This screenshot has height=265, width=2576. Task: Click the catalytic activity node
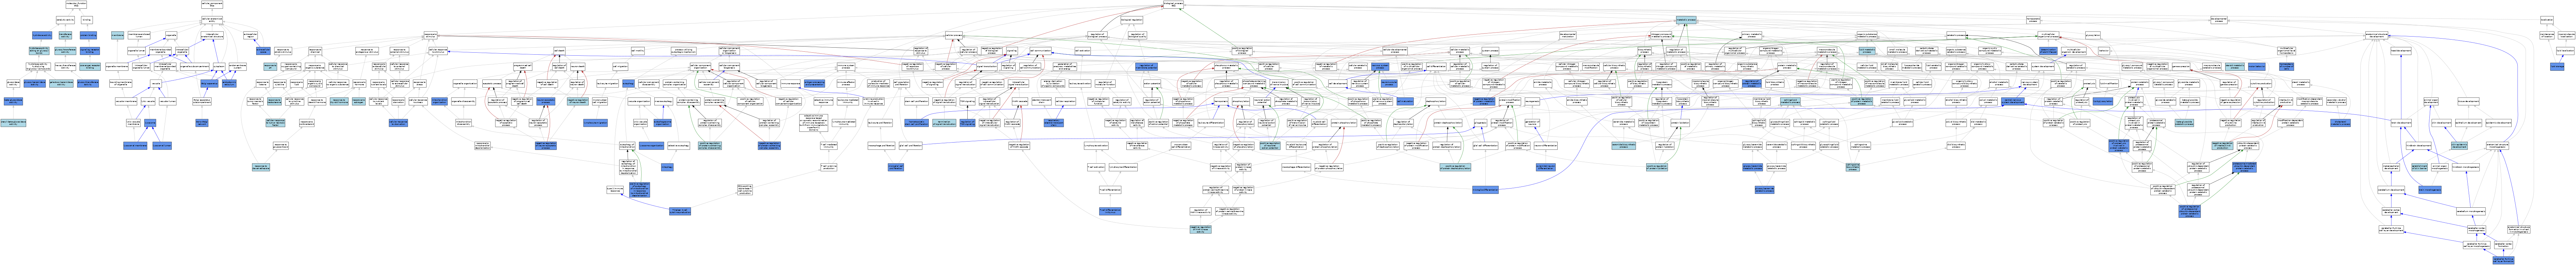(65, 20)
